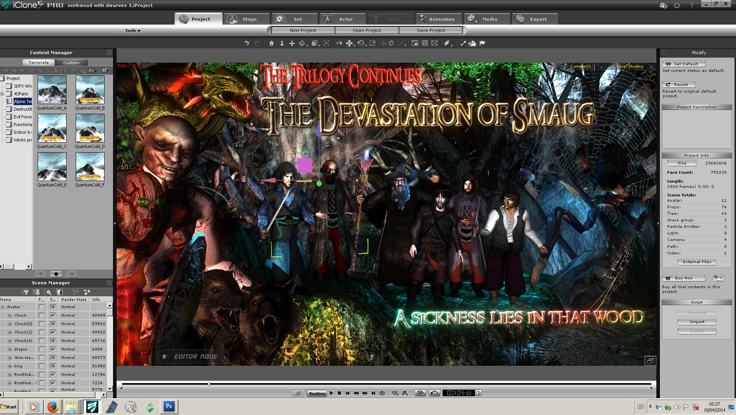The width and height of the screenshot is (736, 415).
Task: Expand the Chuck(2) tree node
Action: click(x=10, y=332)
